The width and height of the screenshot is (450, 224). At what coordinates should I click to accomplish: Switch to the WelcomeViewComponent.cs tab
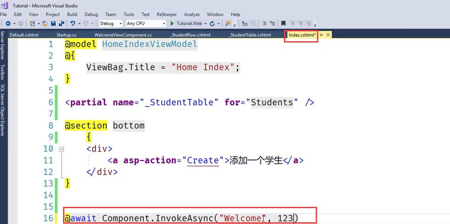(123, 35)
